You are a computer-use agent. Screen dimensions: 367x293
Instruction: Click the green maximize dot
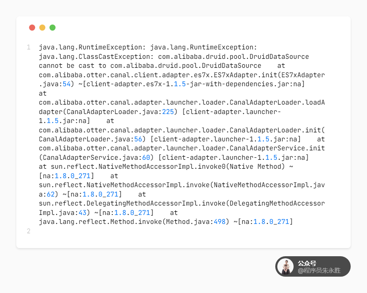click(x=53, y=28)
